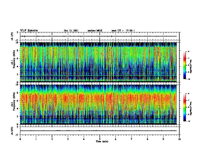Click ch.2 frequency axis tick "2"
This screenshot has height=156, width=202.
tap(18, 116)
